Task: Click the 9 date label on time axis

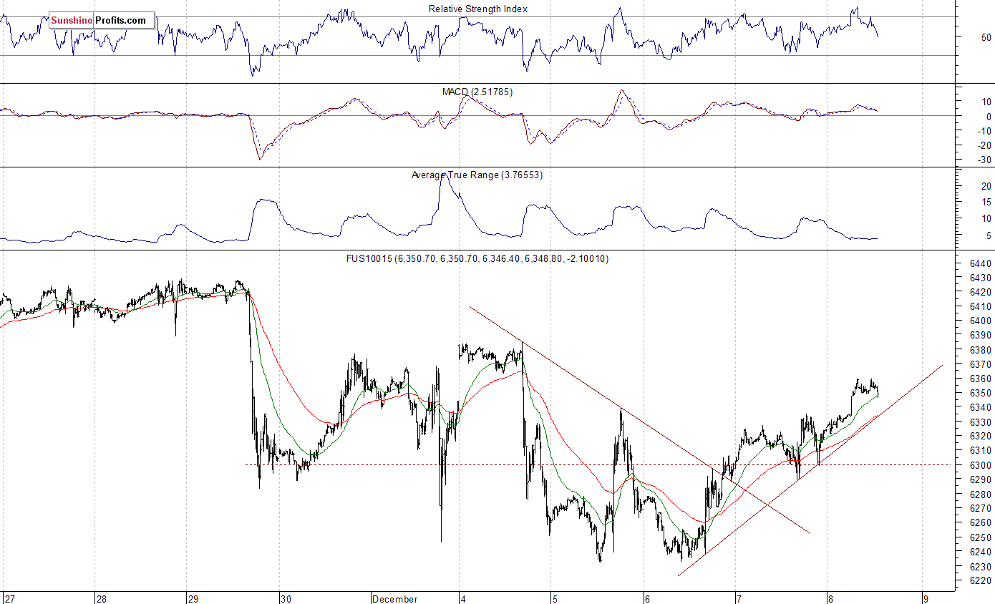Action: [x=926, y=598]
